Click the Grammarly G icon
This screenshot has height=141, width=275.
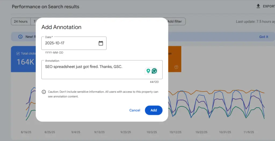(x=154, y=71)
